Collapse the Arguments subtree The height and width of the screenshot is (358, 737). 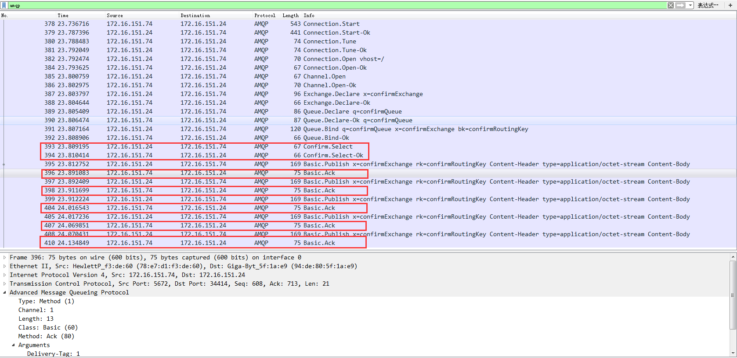pyautogui.click(x=13, y=345)
